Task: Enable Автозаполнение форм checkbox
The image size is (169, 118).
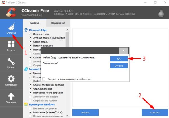Action: click(x=30, y=97)
